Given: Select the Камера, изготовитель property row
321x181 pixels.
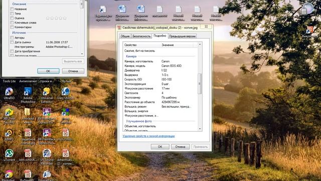Looking at the screenshot, I should [x=160, y=61].
